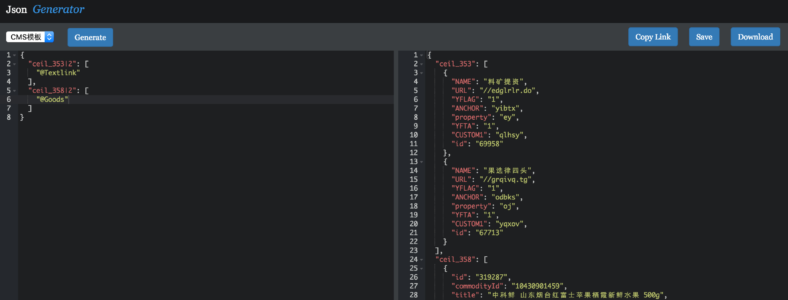Fold the object starting at line 25 in right output

421,269
